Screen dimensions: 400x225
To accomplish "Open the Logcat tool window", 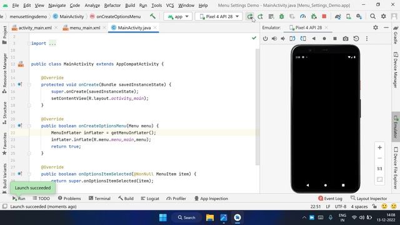I will (x=150, y=199).
